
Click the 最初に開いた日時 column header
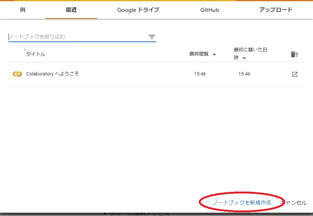[x=250, y=54]
